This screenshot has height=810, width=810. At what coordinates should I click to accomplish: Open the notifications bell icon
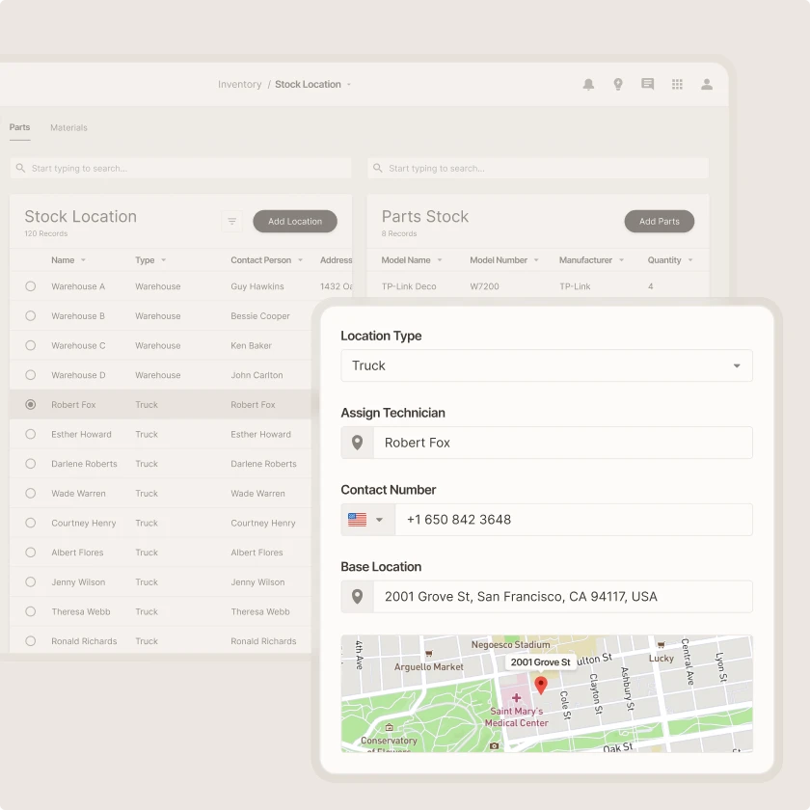[x=588, y=84]
